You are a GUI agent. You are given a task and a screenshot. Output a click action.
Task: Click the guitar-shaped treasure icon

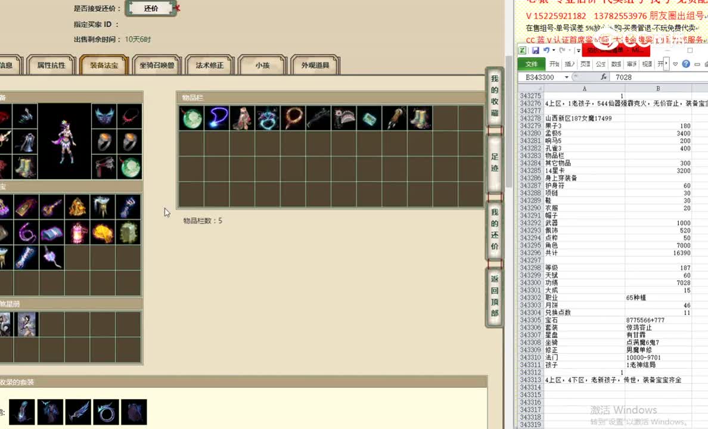pyautogui.click(x=51, y=207)
